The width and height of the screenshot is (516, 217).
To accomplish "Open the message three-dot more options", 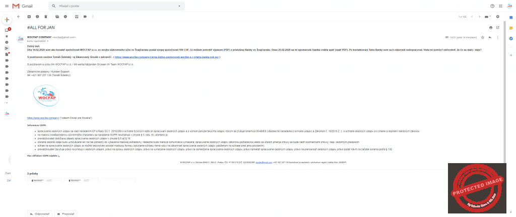I will click(497, 37).
